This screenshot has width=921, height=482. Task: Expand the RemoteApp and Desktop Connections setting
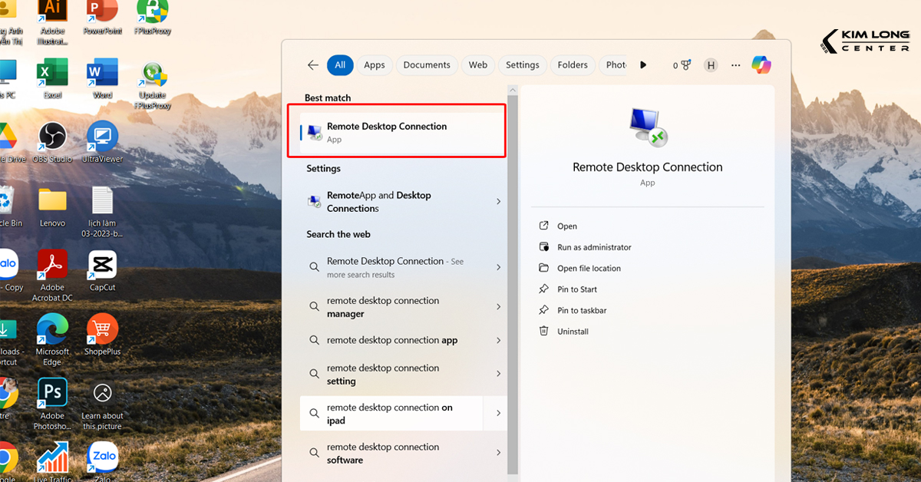tap(498, 201)
